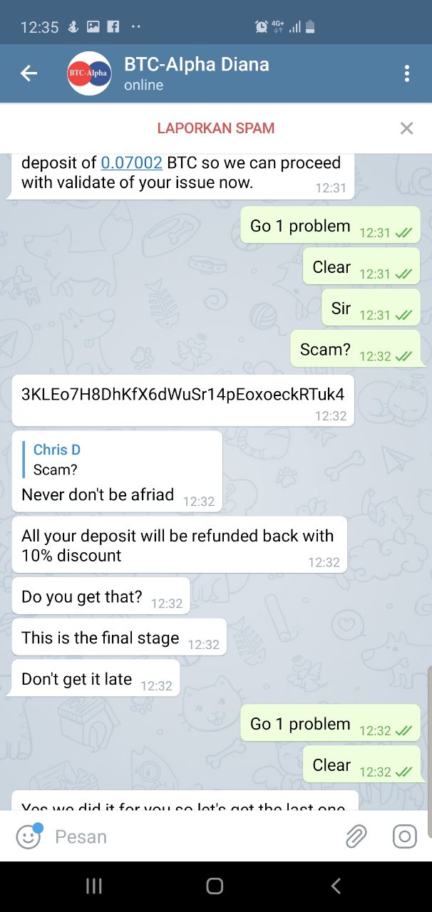The height and width of the screenshot is (912, 432).
Task: Open the three-dot options menu
Action: click(406, 73)
